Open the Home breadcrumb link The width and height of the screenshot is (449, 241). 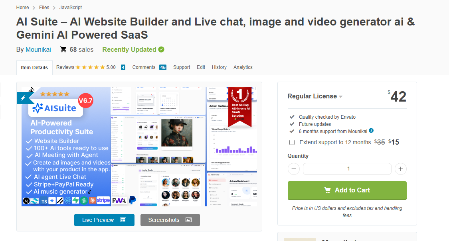(22, 8)
